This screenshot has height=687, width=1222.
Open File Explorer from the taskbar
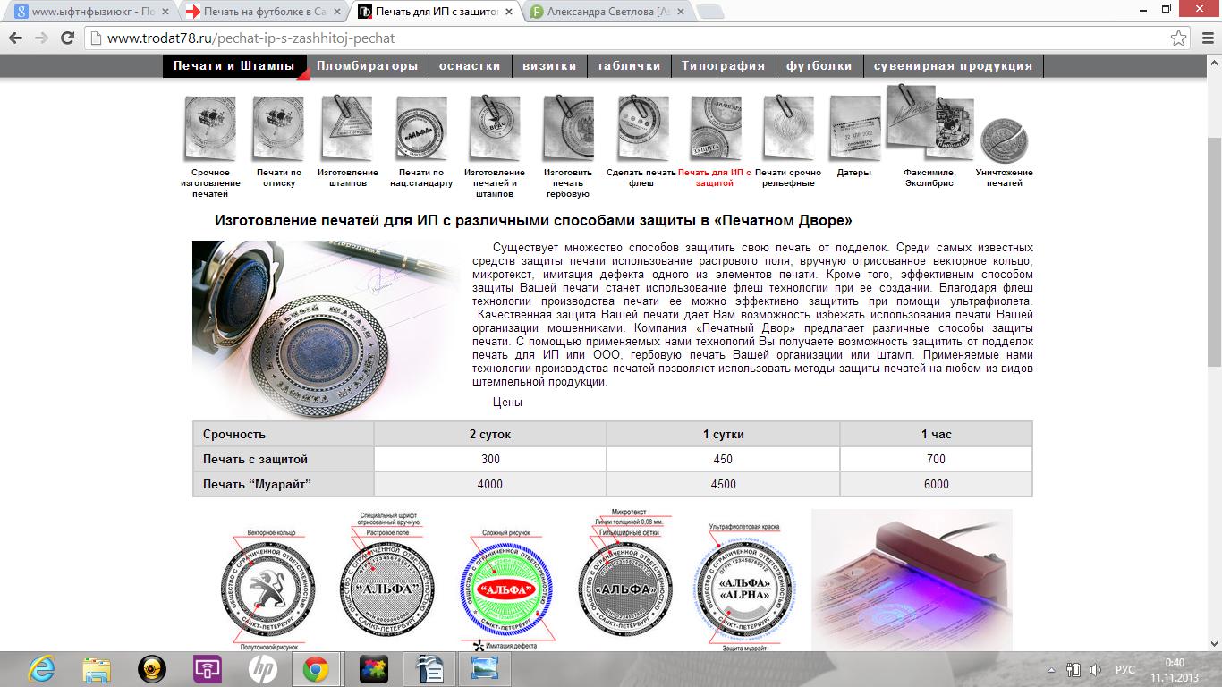pos(97,669)
